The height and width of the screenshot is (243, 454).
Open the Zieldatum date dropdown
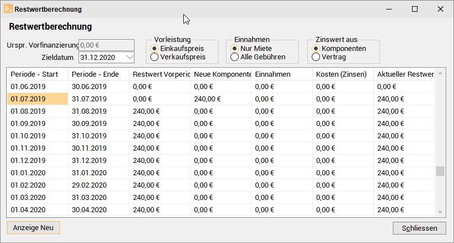[x=129, y=57]
